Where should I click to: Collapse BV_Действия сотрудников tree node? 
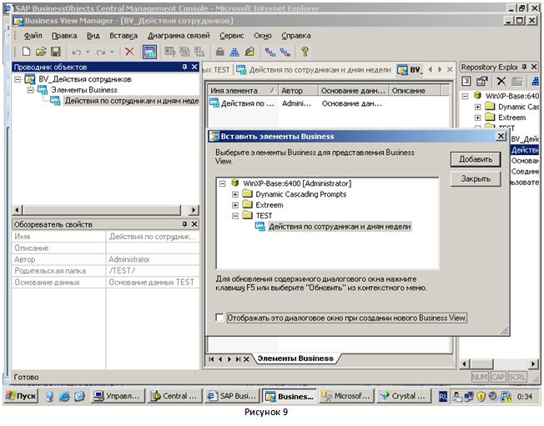[x=18, y=79]
